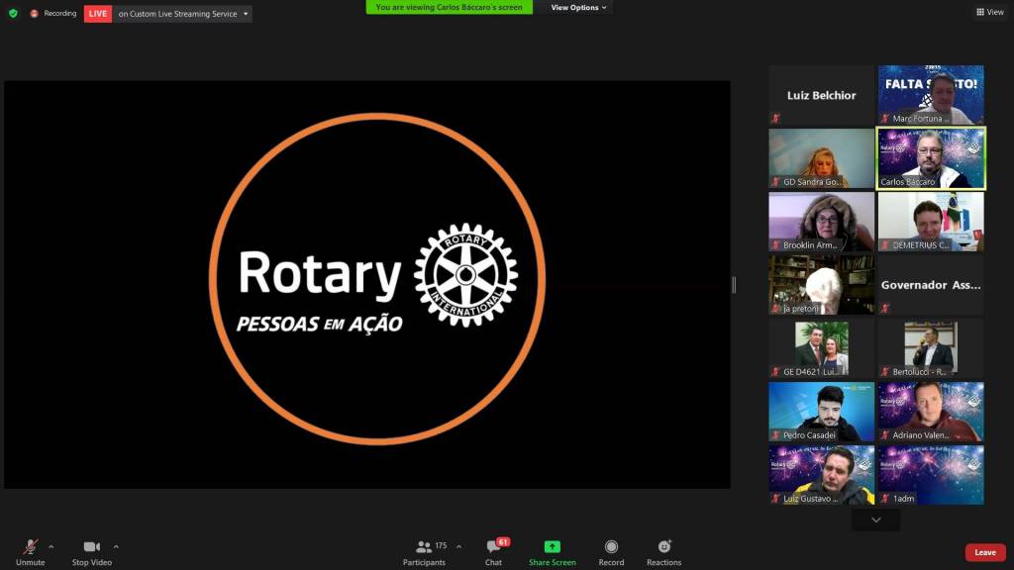Click the green encryption shield icon
The image size is (1014, 570).
[13, 14]
